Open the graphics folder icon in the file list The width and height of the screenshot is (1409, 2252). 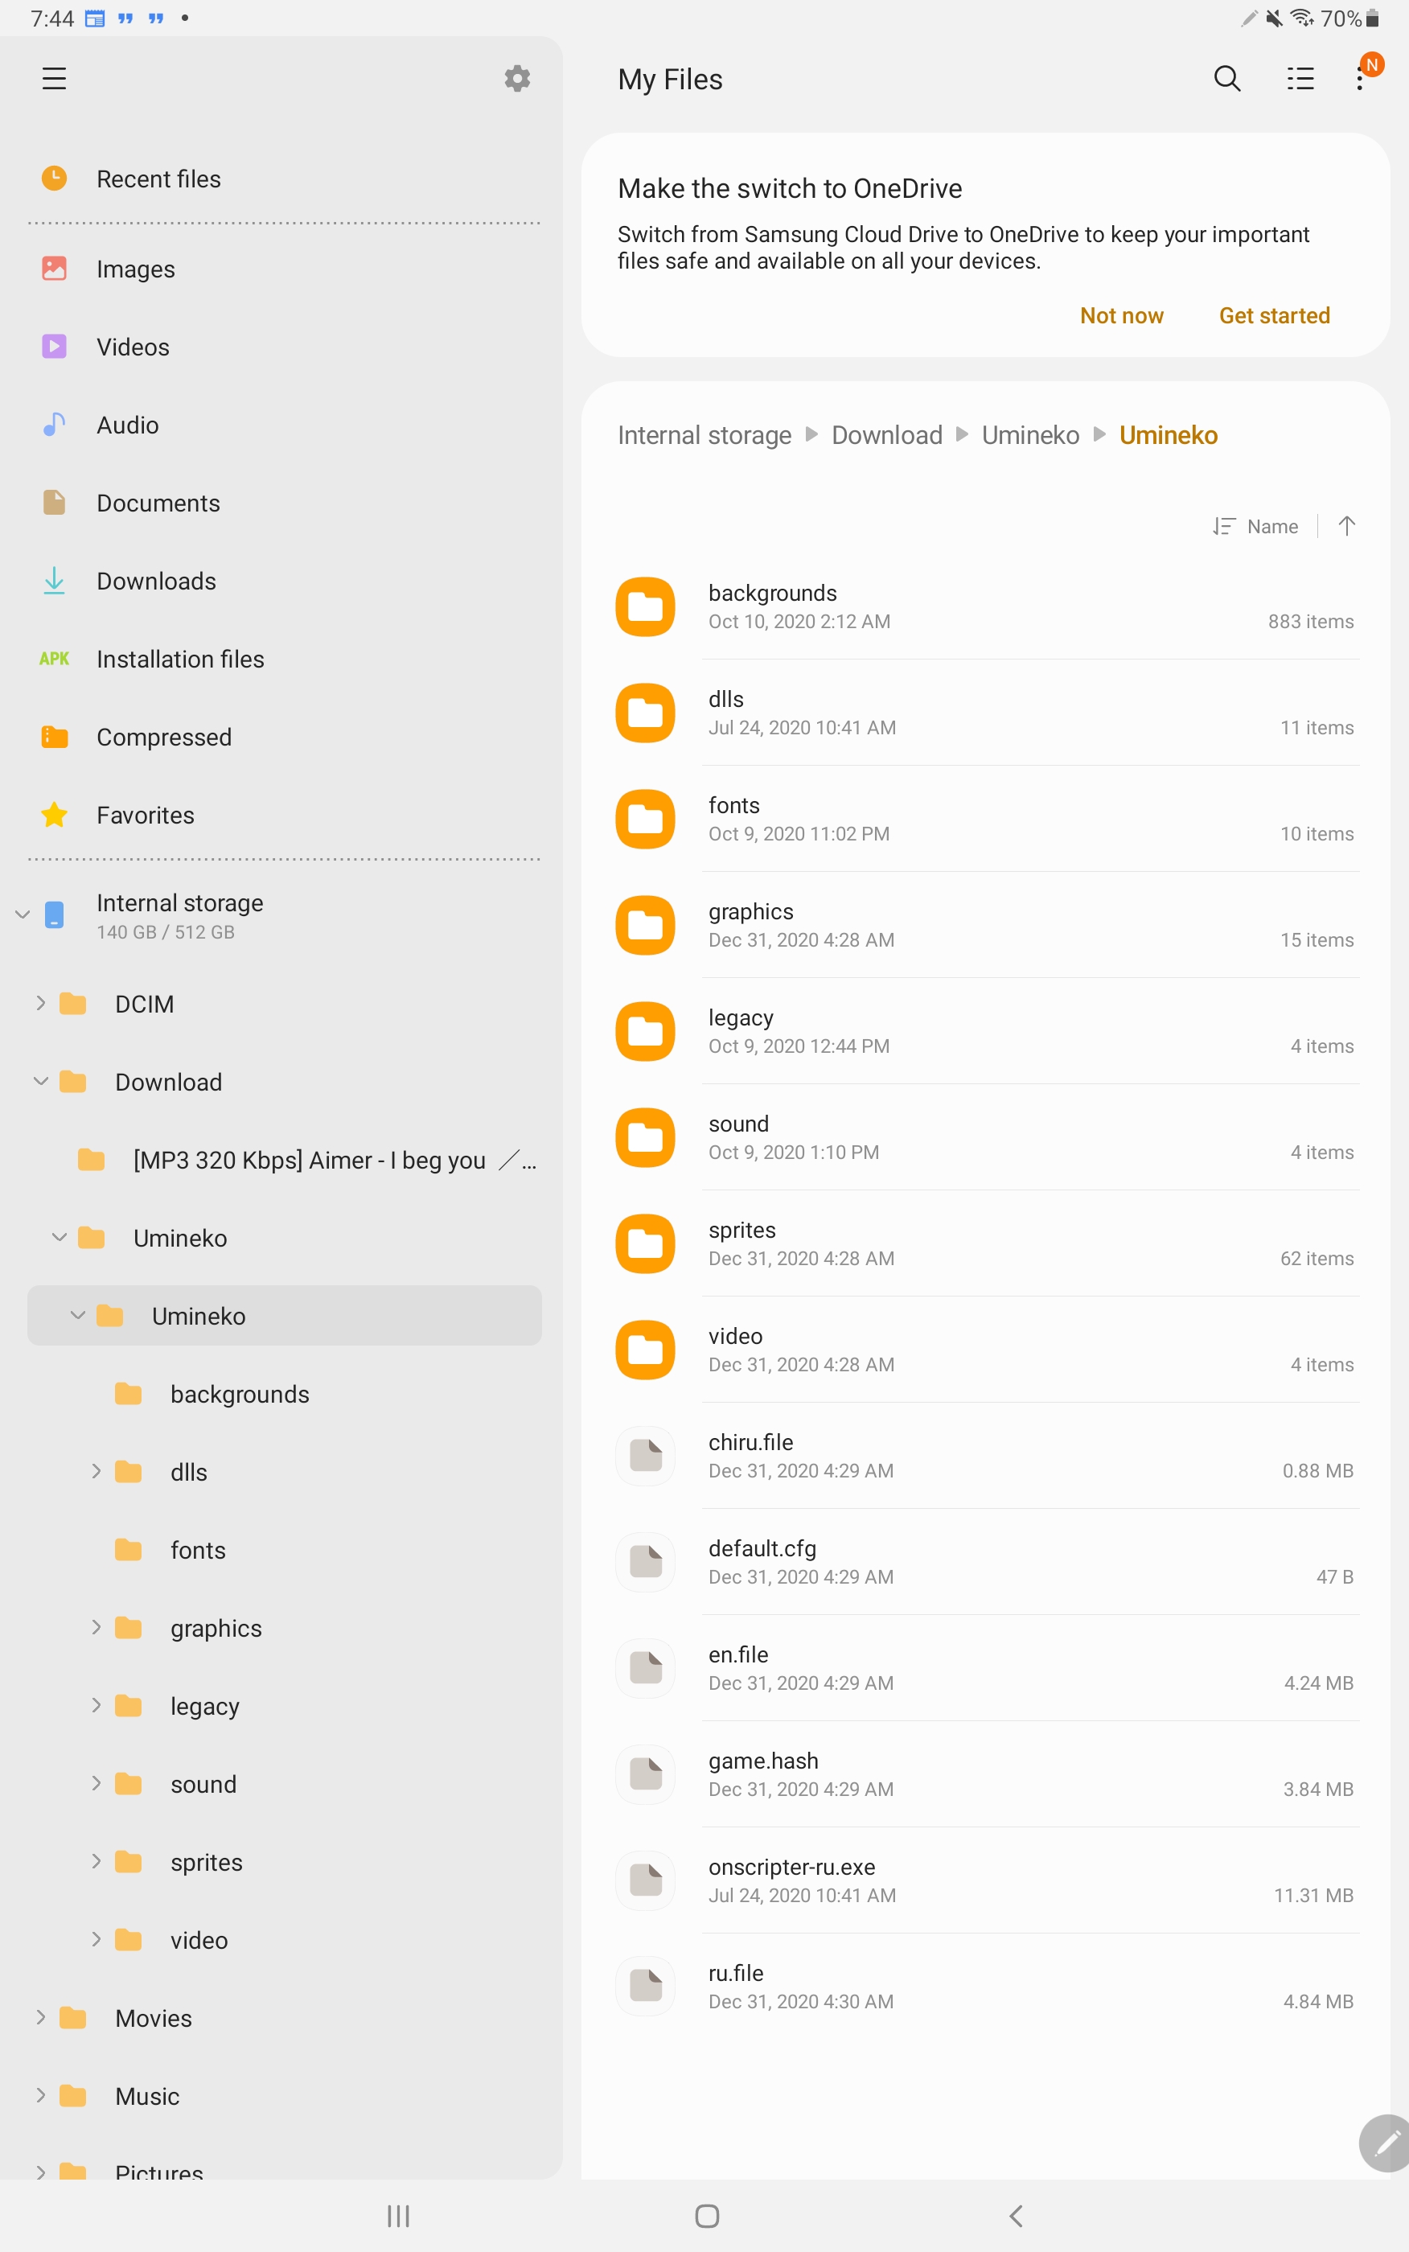click(645, 925)
